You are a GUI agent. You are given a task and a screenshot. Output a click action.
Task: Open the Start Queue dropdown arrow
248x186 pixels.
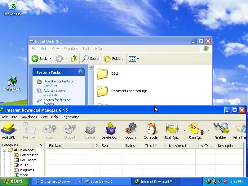click(x=184, y=130)
